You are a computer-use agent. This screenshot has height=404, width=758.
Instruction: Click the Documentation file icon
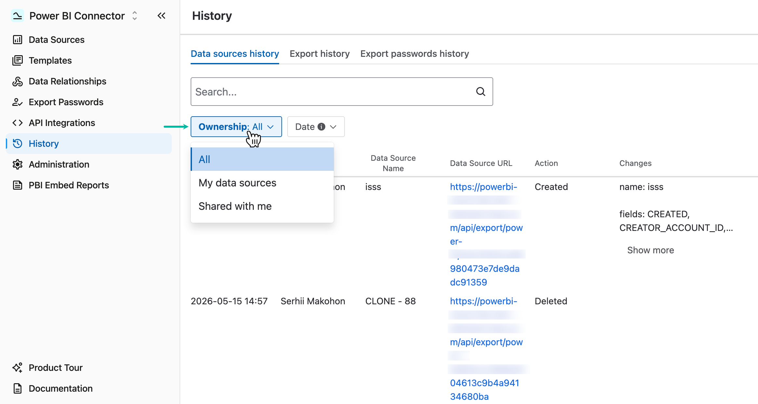[x=18, y=388]
